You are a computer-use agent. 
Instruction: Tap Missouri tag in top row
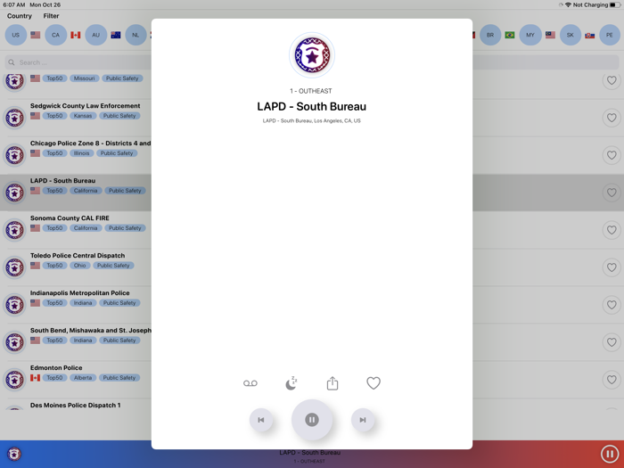[x=85, y=78]
